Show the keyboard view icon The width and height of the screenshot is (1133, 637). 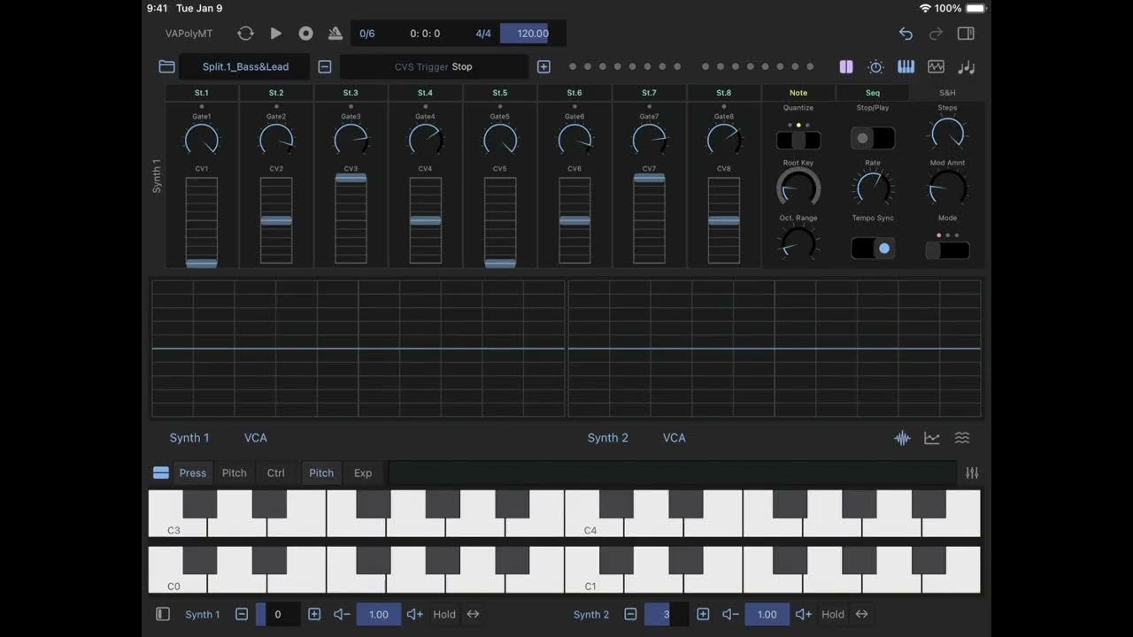(x=906, y=66)
